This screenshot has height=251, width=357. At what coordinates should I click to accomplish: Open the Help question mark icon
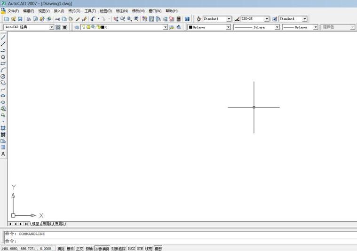tap(187, 19)
